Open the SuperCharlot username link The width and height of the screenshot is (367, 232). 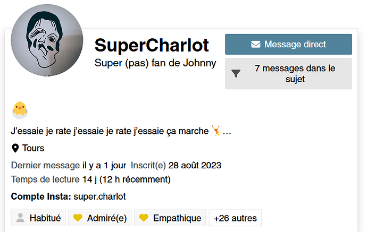click(152, 45)
